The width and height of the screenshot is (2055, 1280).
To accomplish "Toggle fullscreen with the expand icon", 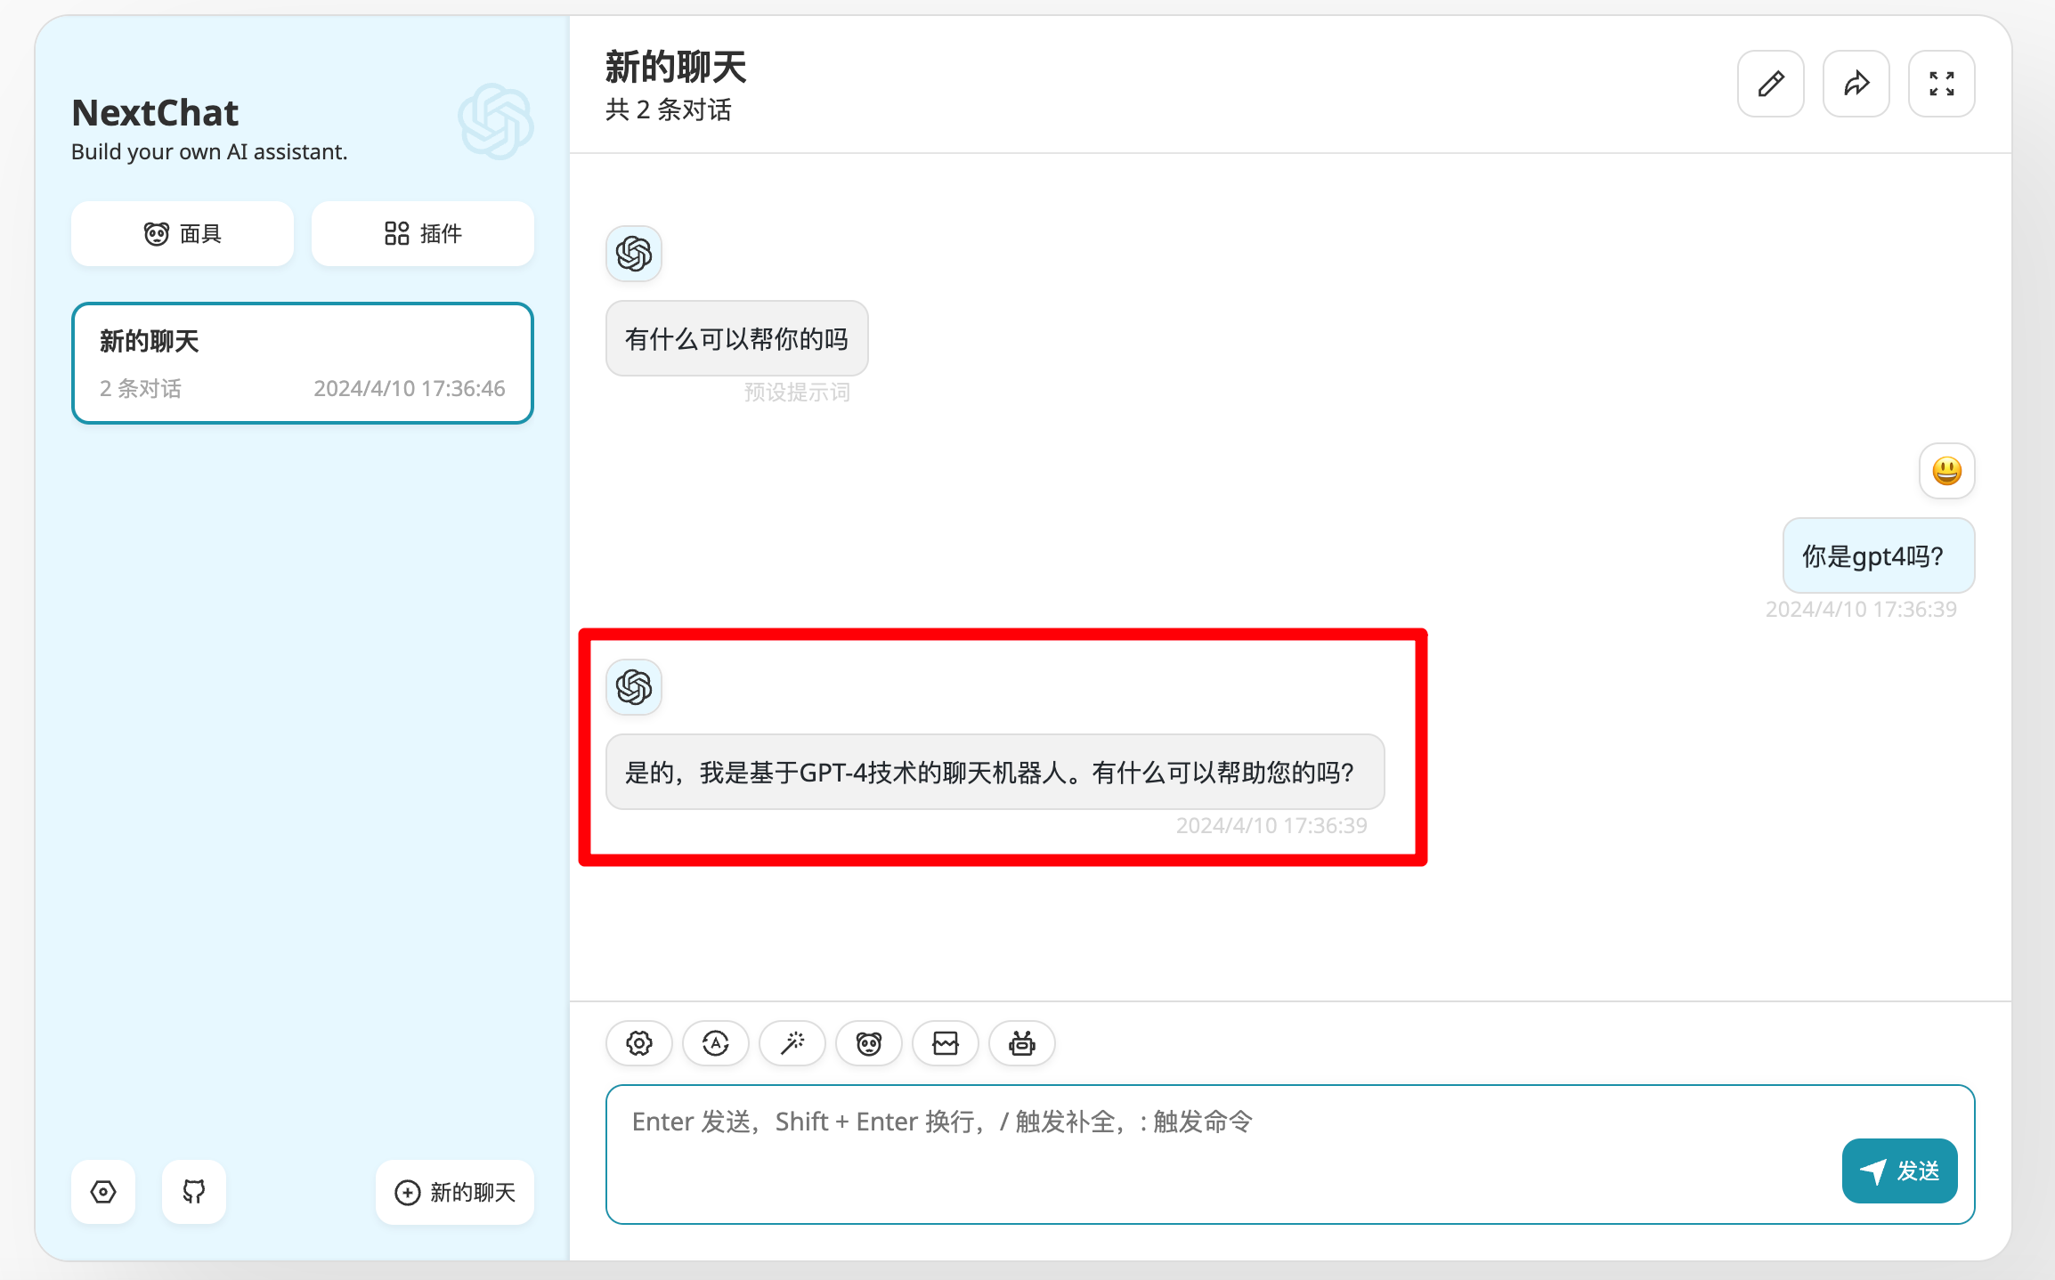I will pyautogui.click(x=1941, y=84).
